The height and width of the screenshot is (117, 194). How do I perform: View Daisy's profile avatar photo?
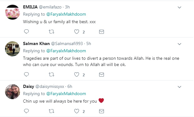tap(13, 92)
